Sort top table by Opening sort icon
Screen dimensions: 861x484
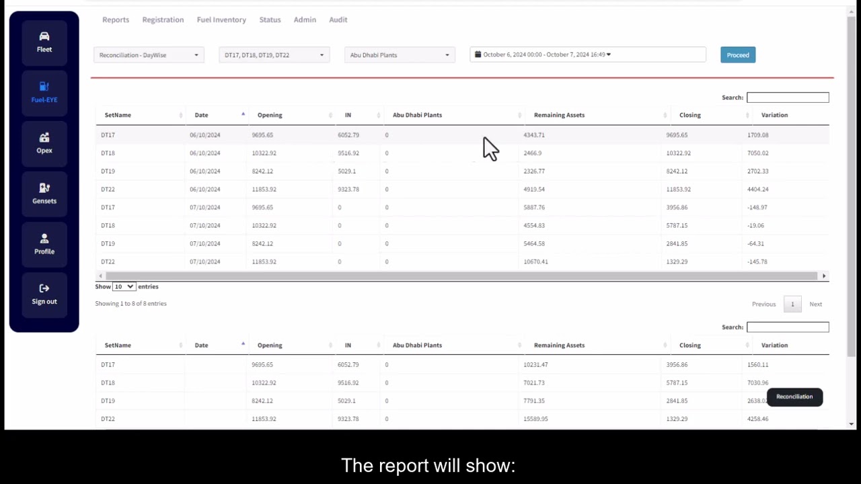coord(330,115)
